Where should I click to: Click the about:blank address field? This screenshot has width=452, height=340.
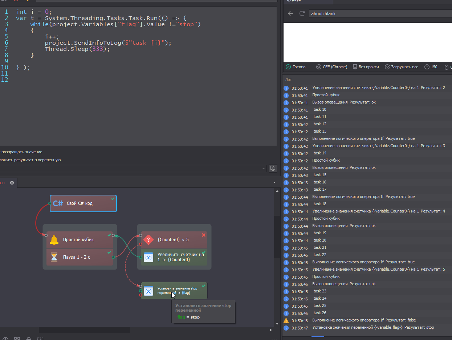pos(378,13)
